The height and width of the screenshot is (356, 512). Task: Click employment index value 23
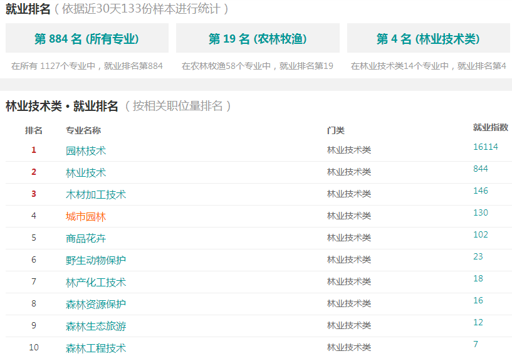(x=478, y=256)
